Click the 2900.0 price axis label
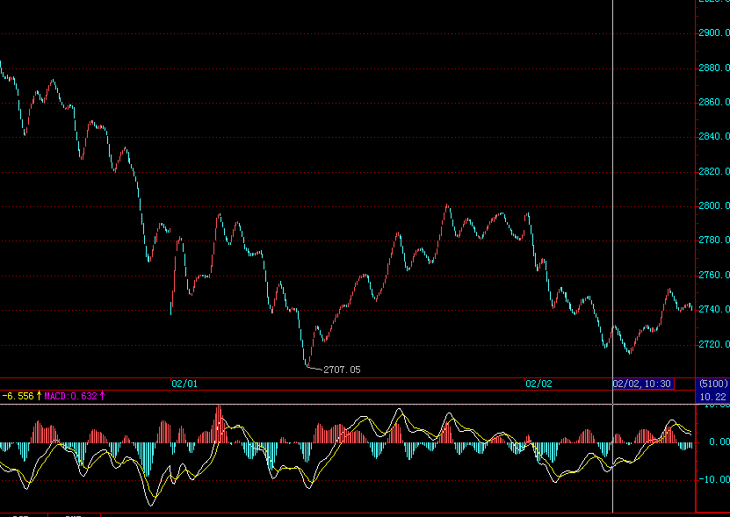 713,33
